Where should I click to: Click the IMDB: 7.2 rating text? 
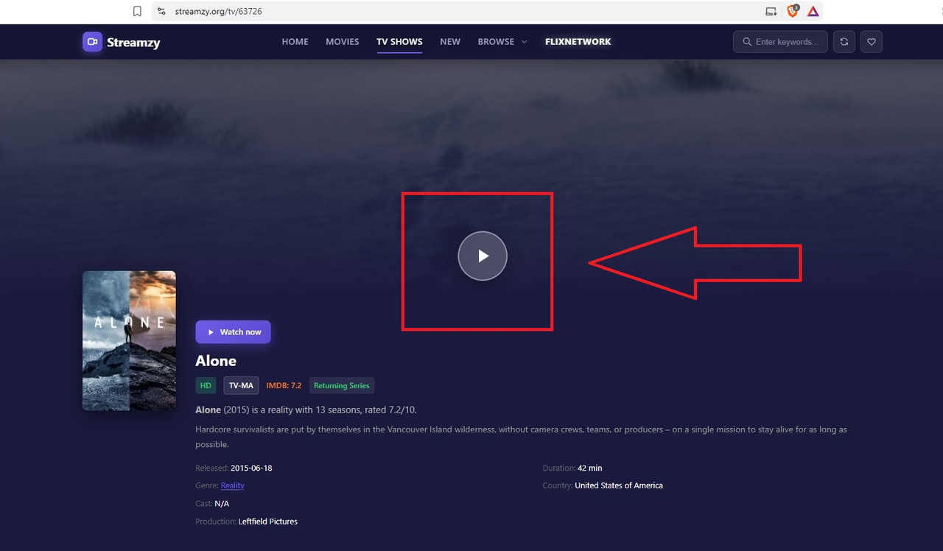point(284,385)
